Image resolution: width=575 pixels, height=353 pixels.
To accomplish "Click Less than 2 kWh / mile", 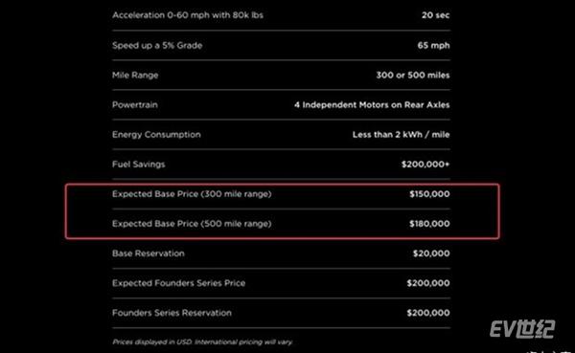I will pyautogui.click(x=402, y=135).
